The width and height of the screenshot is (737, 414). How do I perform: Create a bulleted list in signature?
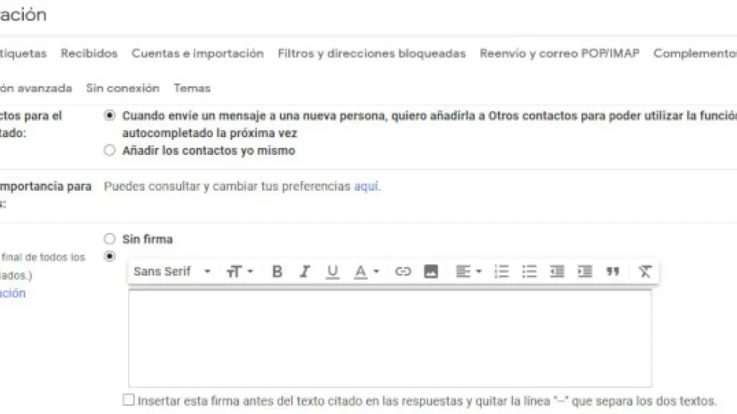pos(529,272)
